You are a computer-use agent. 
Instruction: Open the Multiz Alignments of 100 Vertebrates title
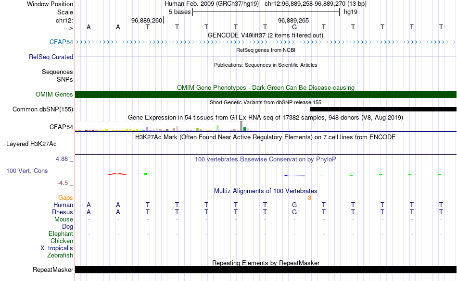pyautogui.click(x=266, y=191)
